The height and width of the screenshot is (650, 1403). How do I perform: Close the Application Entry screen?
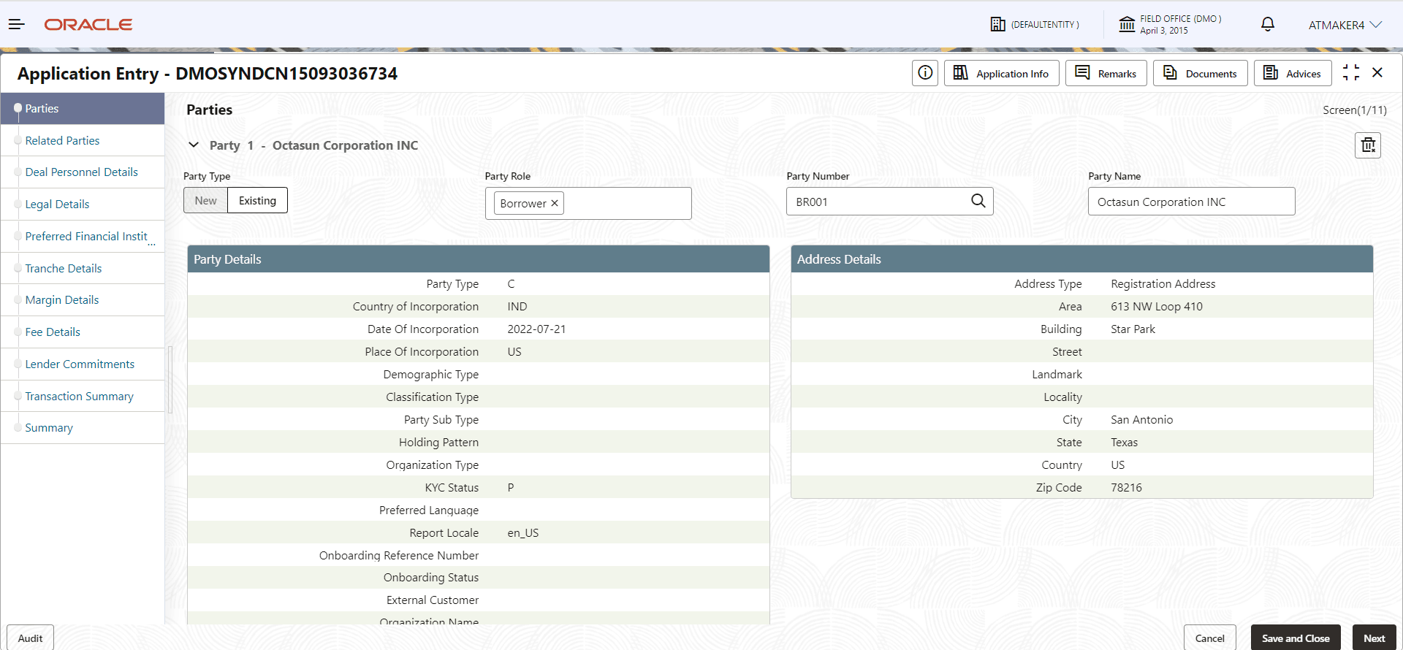(1377, 72)
